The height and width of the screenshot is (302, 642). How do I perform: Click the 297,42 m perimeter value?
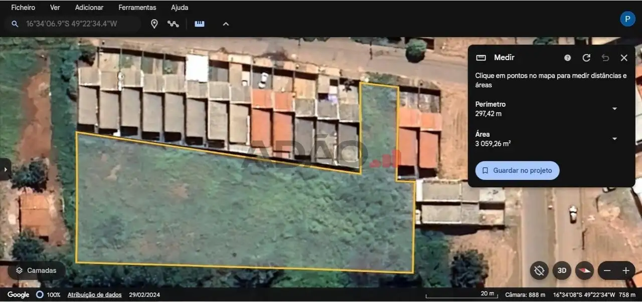click(x=489, y=114)
